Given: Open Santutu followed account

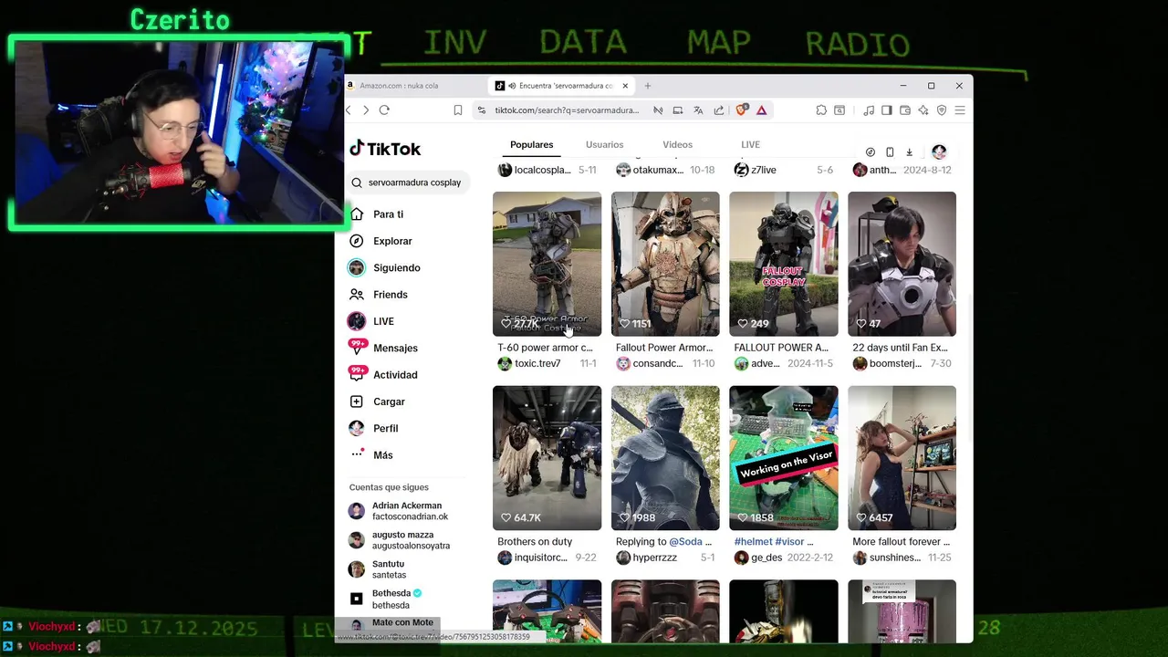Looking at the screenshot, I should pos(378,569).
